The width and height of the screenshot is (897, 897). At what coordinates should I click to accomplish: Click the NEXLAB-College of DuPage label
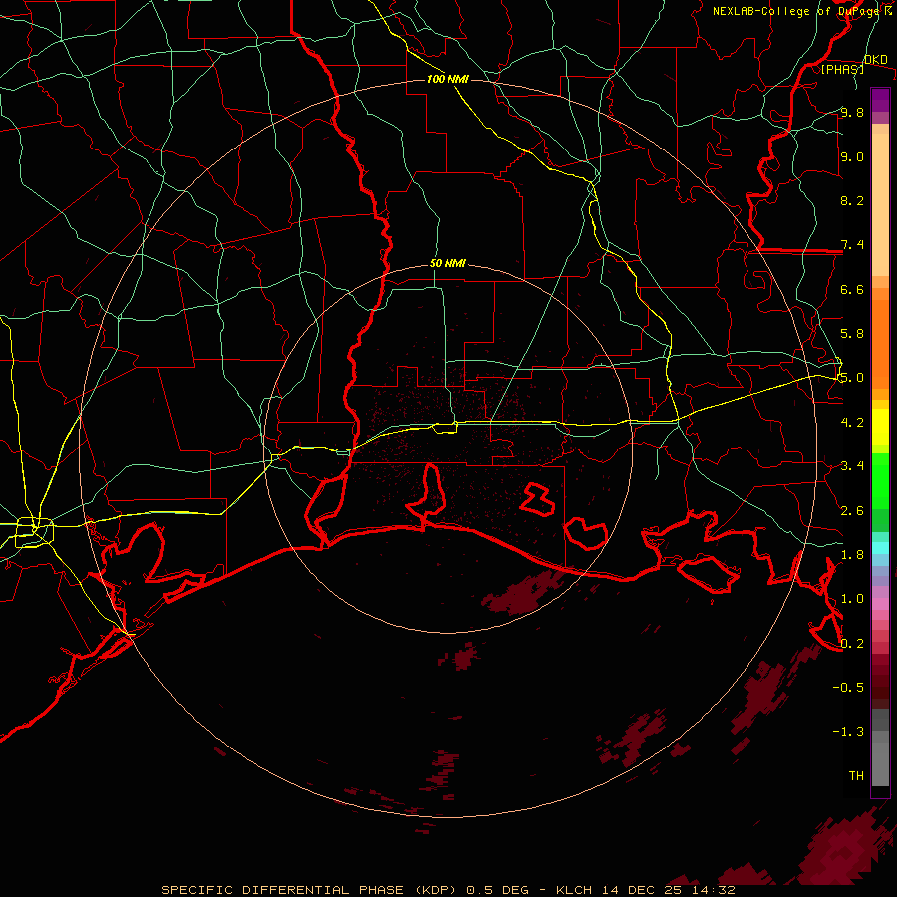(797, 11)
